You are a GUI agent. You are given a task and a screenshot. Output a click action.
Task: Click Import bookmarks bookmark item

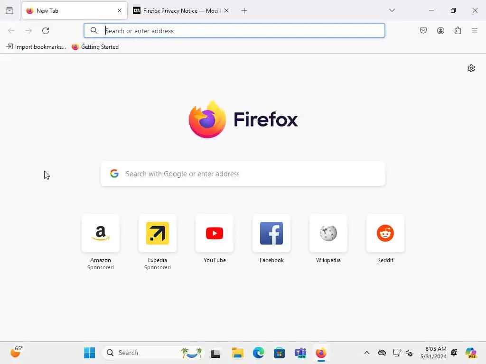[36, 47]
